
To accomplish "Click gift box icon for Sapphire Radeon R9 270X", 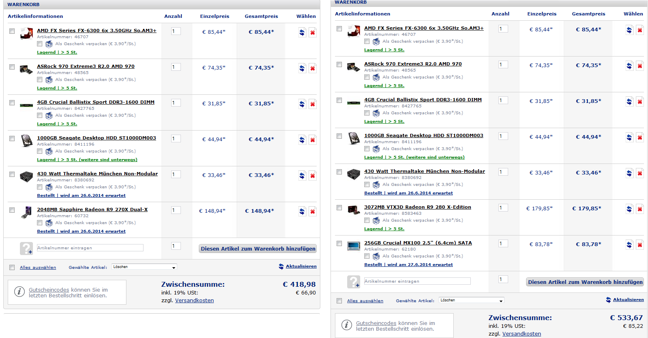I will (x=49, y=223).
